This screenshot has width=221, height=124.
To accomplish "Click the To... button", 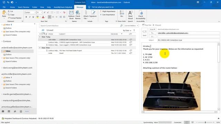I will pos(153,33).
